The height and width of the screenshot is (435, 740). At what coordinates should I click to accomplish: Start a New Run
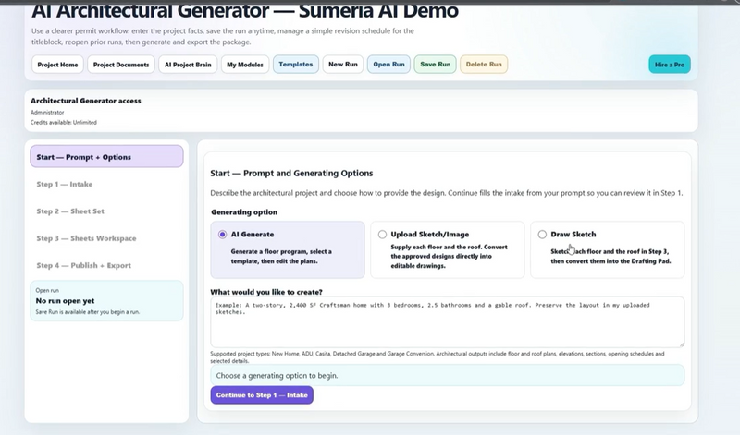tap(343, 64)
